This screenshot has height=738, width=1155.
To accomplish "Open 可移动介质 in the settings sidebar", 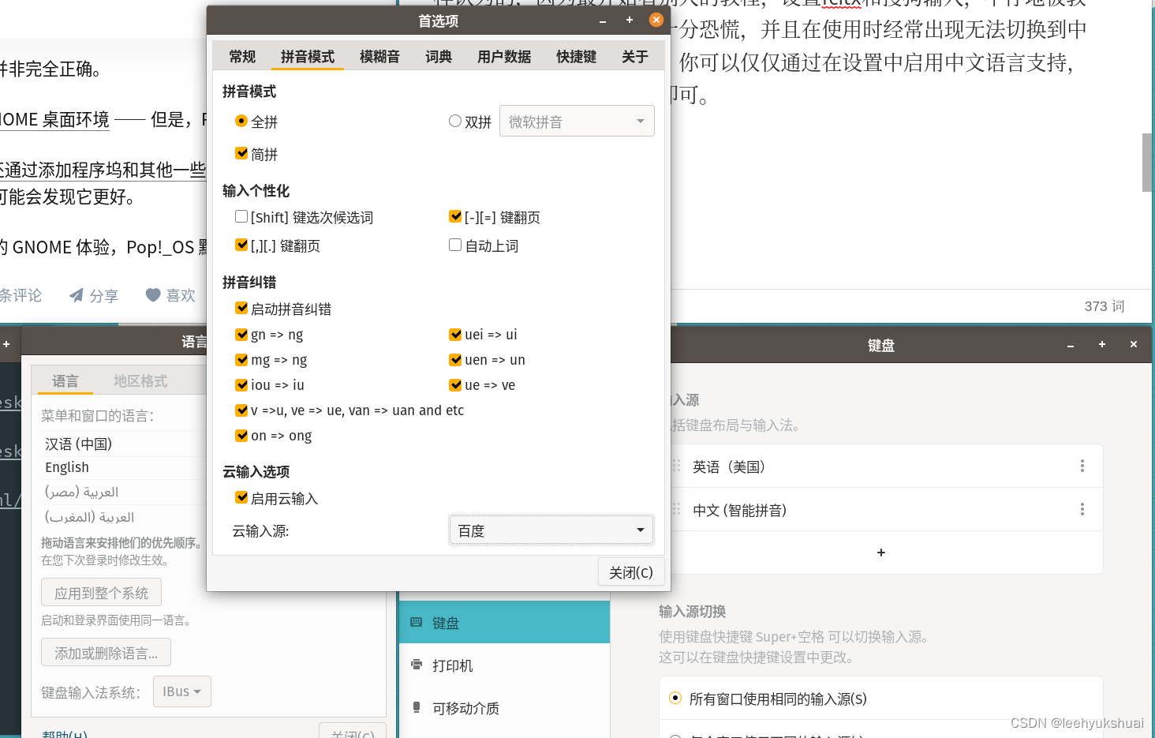I will click(x=504, y=708).
